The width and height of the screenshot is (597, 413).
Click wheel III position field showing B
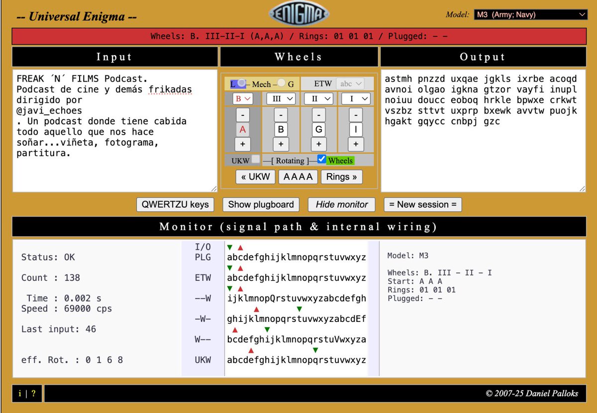pyautogui.click(x=281, y=129)
